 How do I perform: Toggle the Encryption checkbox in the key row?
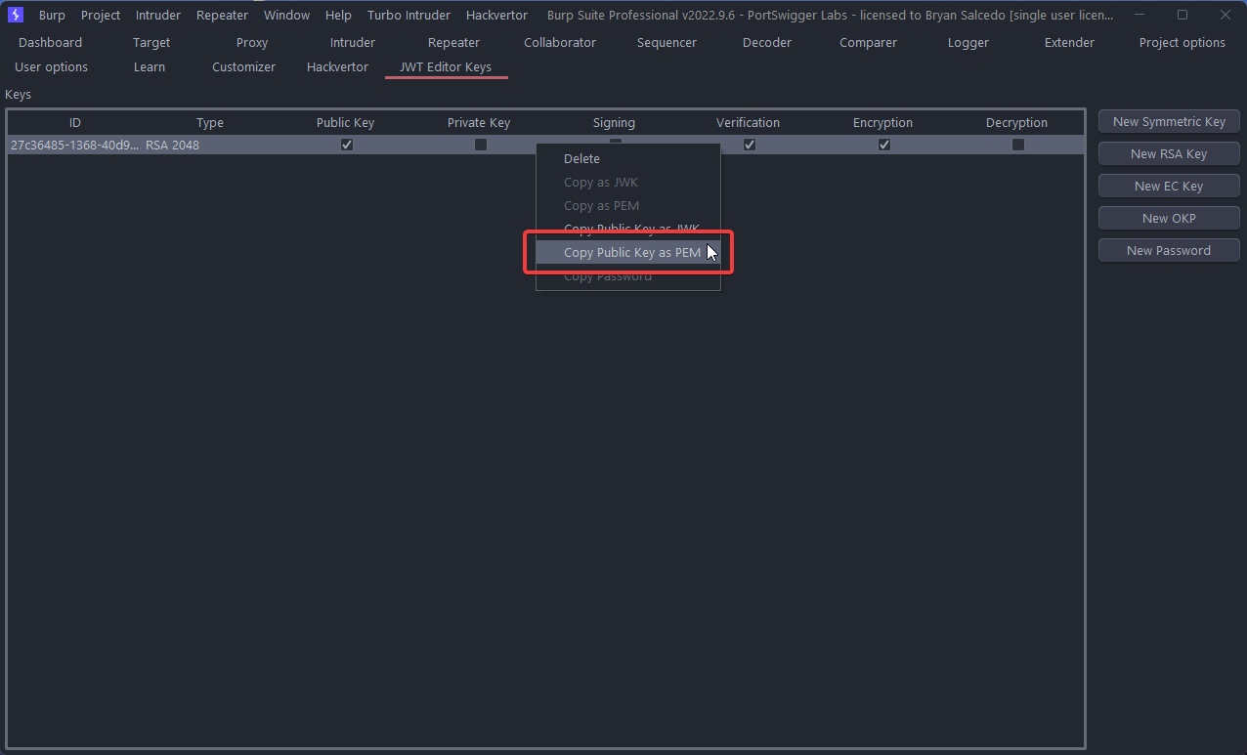(883, 145)
